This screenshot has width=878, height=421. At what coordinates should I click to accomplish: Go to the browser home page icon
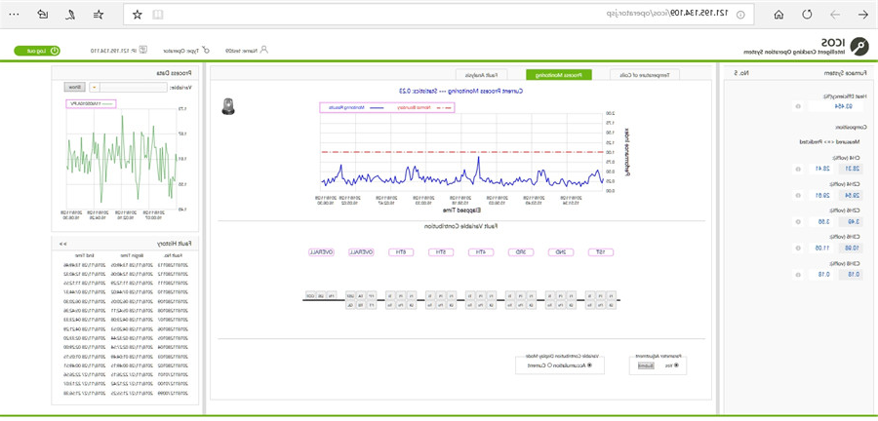(x=778, y=15)
